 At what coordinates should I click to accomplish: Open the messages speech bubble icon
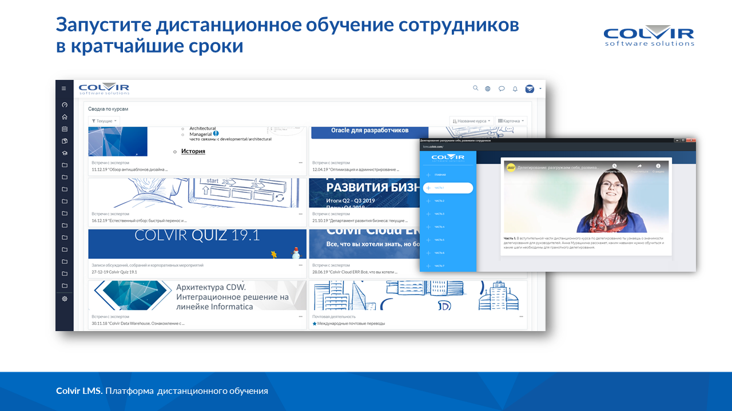point(502,88)
